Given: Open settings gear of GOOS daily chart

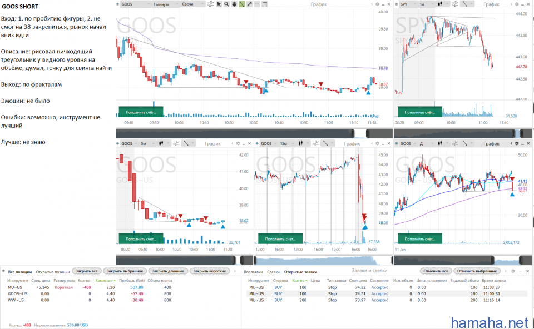Looking at the screenshot, I should (x=517, y=143).
